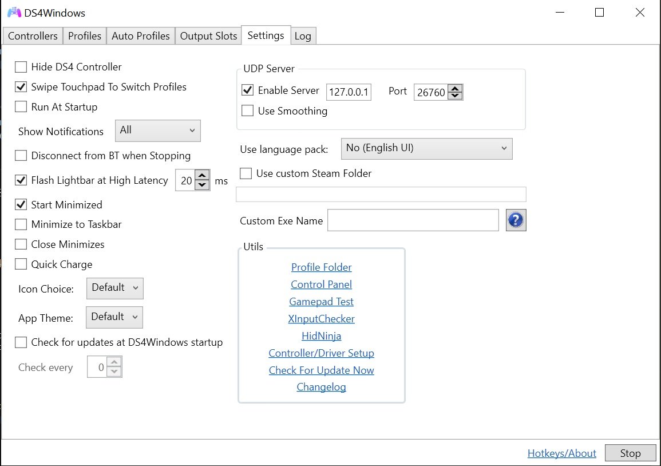Increase latency ms value with up arrow
The width and height of the screenshot is (661, 466).
tap(203, 176)
